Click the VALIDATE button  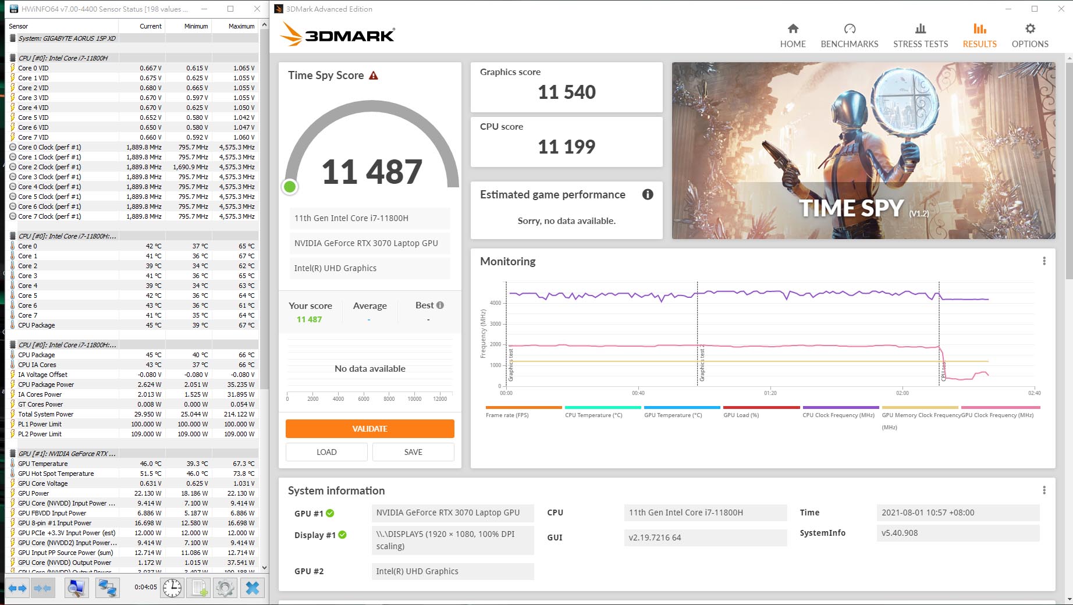369,429
